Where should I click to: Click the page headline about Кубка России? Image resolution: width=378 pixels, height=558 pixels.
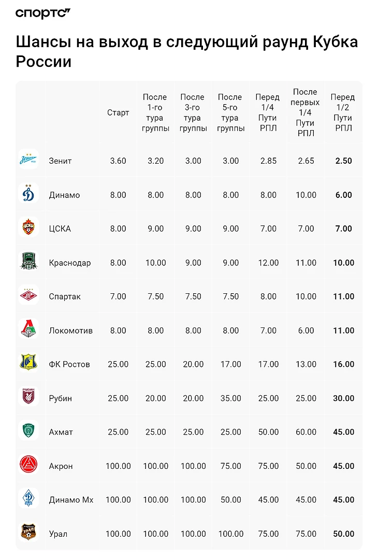186,52
